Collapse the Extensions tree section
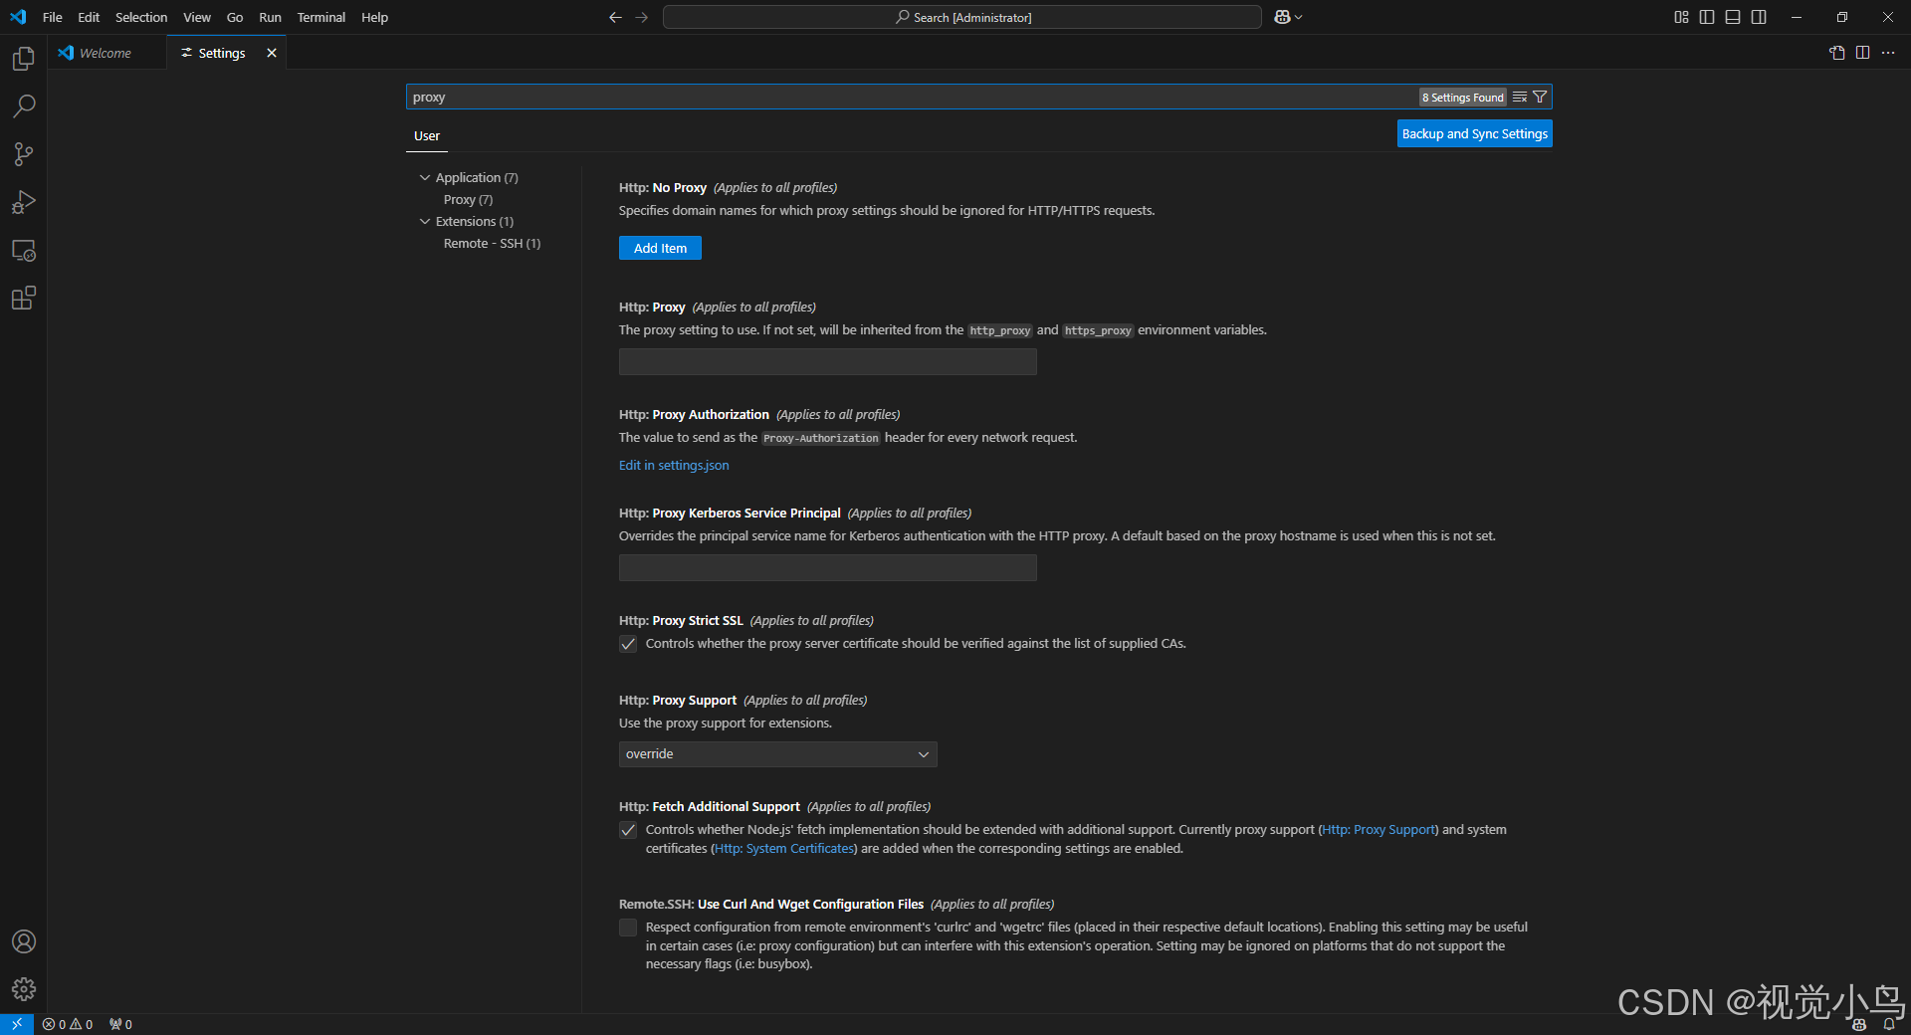This screenshot has width=1911, height=1035. [425, 222]
